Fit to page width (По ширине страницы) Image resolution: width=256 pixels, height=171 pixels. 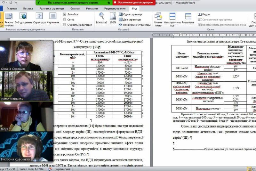click(x=134, y=25)
